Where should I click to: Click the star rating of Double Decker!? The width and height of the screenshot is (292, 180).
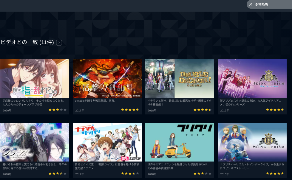[203, 110]
